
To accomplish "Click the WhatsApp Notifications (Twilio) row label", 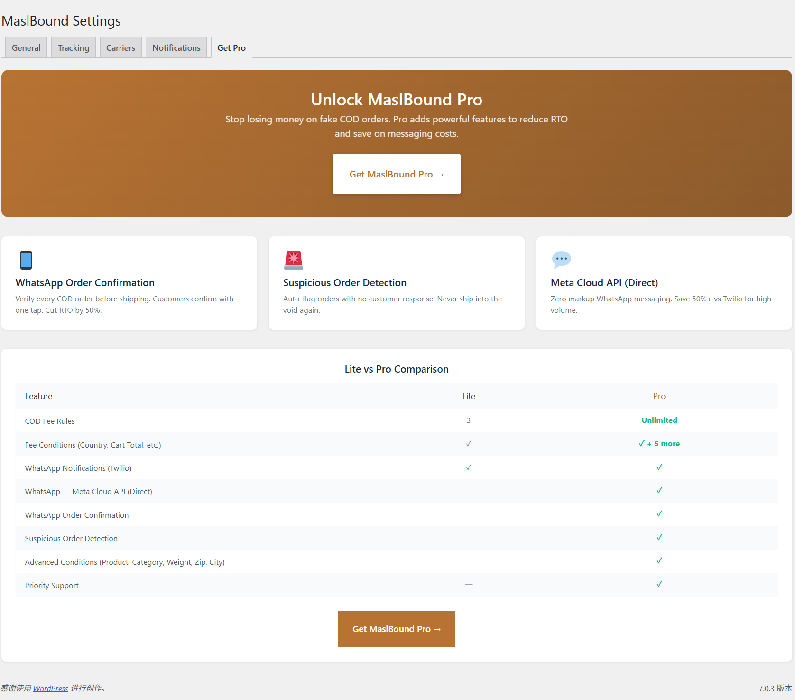I will pos(78,468).
